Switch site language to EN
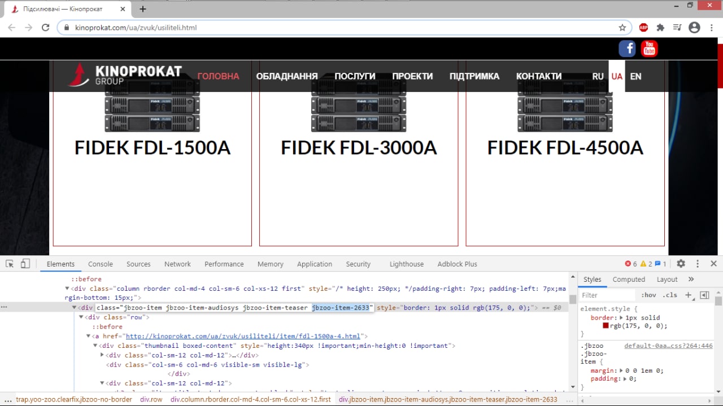723x406 pixels. point(635,76)
